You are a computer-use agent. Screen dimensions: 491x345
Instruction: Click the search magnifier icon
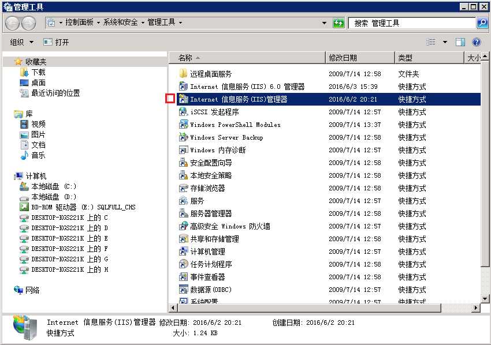[482, 23]
